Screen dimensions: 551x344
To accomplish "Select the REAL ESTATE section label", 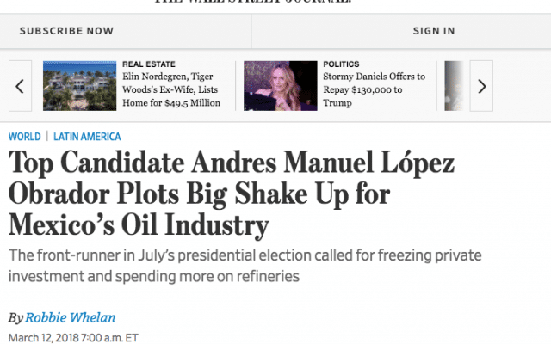I will [x=149, y=64].
